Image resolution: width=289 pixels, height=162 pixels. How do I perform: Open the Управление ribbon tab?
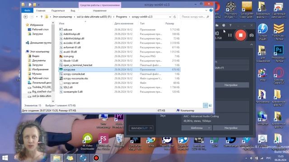pos(99,11)
